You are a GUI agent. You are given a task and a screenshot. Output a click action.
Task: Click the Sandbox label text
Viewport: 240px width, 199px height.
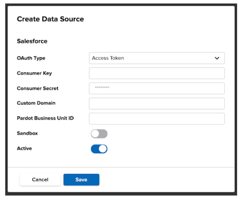click(x=27, y=133)
